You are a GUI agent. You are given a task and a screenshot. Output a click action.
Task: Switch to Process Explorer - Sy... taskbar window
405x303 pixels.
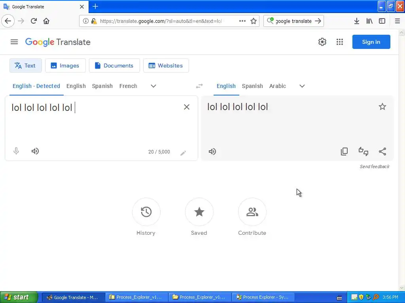point(262,297)
